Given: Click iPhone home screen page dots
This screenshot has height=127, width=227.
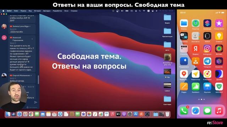Looking at the screenshot, I should point(201,99).
